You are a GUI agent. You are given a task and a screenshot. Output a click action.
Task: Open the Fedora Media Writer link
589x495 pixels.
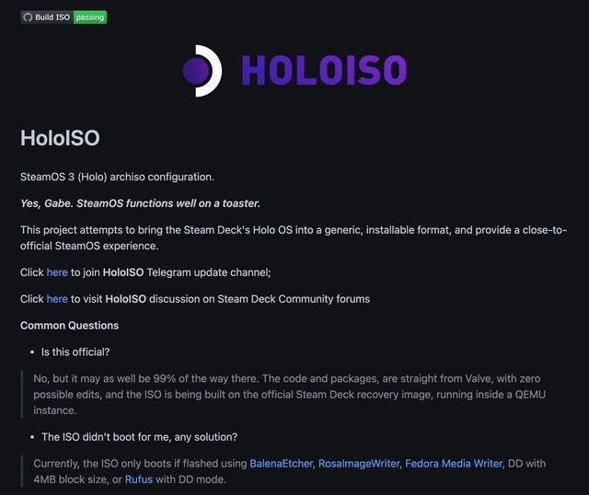[454, 464]
